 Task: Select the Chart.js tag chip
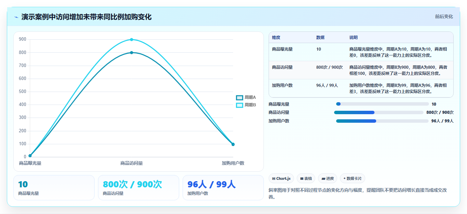tap(281, 178)
